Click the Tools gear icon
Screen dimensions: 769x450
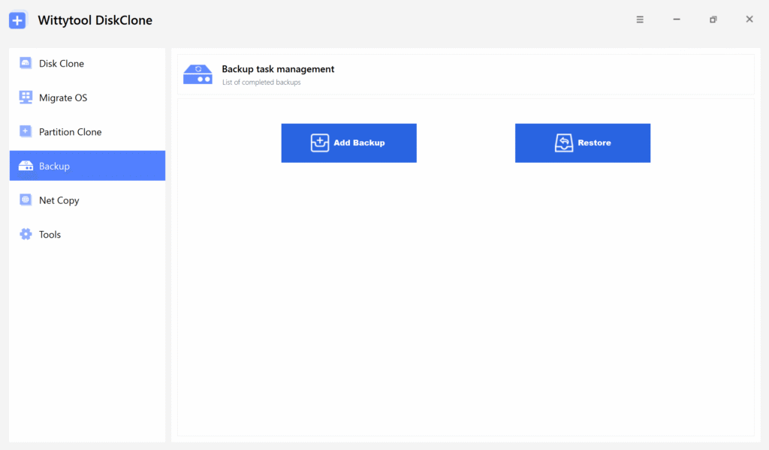tap(26, 234)
